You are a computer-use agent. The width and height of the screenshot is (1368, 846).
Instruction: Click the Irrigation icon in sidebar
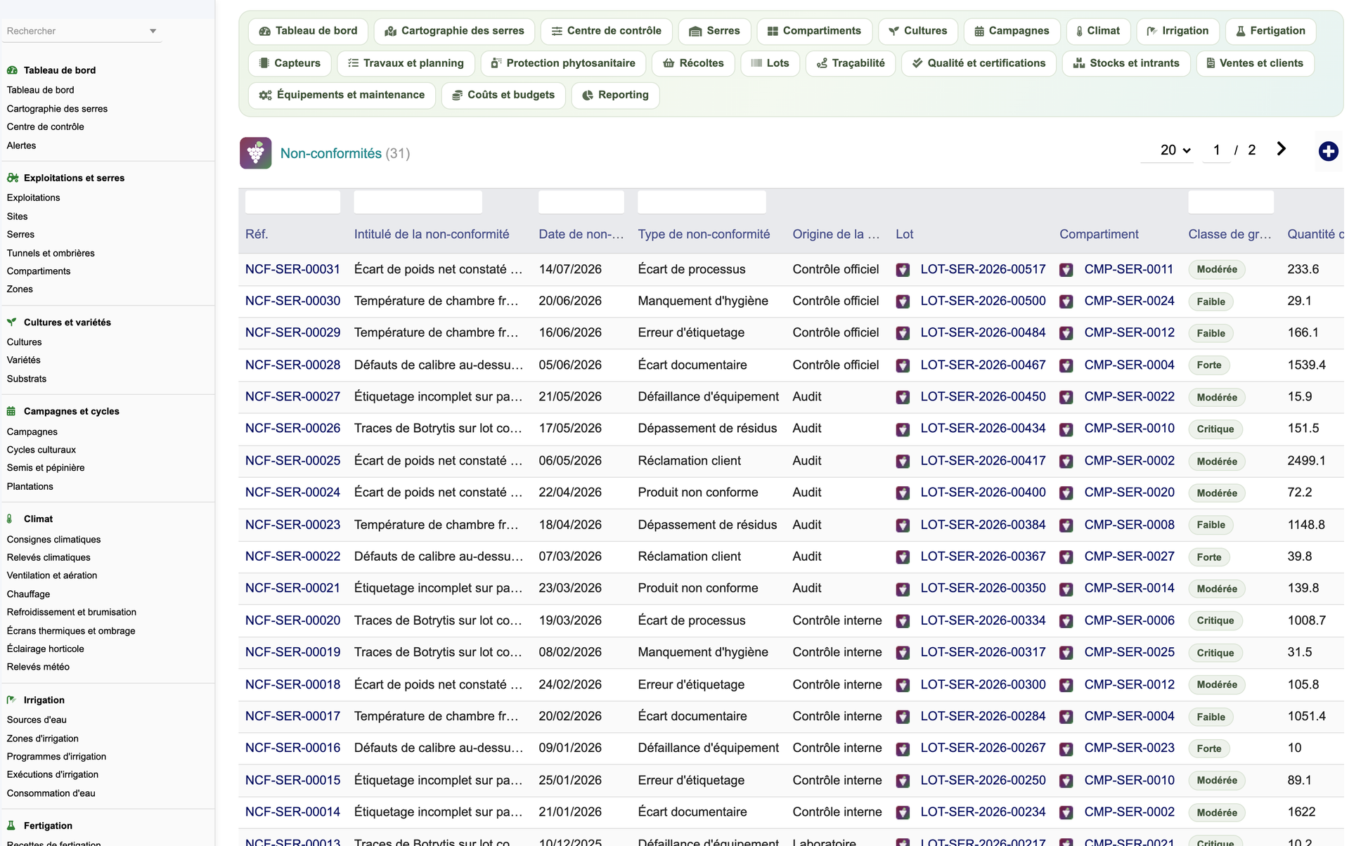point(11,700)
